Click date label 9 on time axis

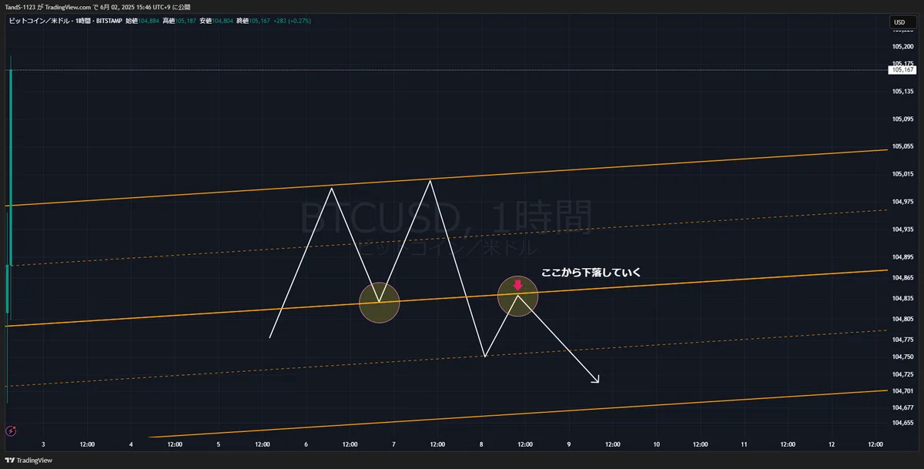569,444
